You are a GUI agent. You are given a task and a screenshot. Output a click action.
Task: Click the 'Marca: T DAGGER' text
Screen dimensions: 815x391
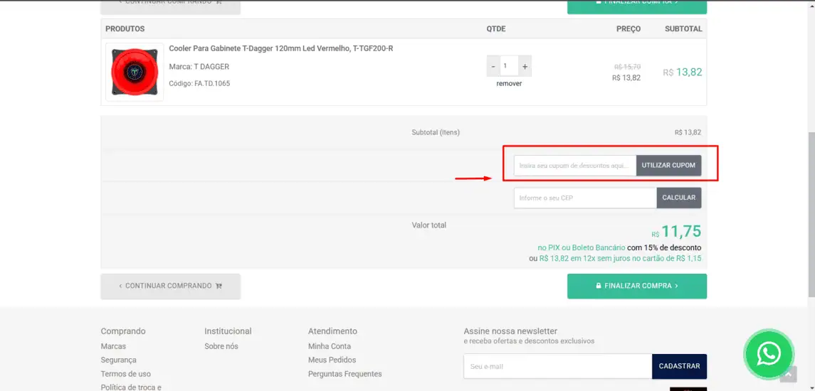(199, 67)
